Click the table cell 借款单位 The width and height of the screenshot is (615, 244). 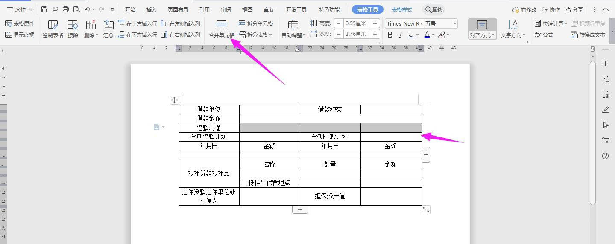[209, 109]
